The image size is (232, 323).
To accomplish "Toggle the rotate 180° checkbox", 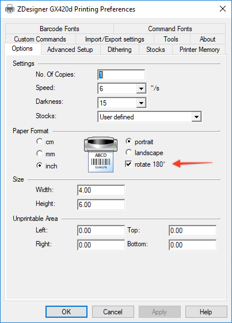I will click(x=128, y=164).
